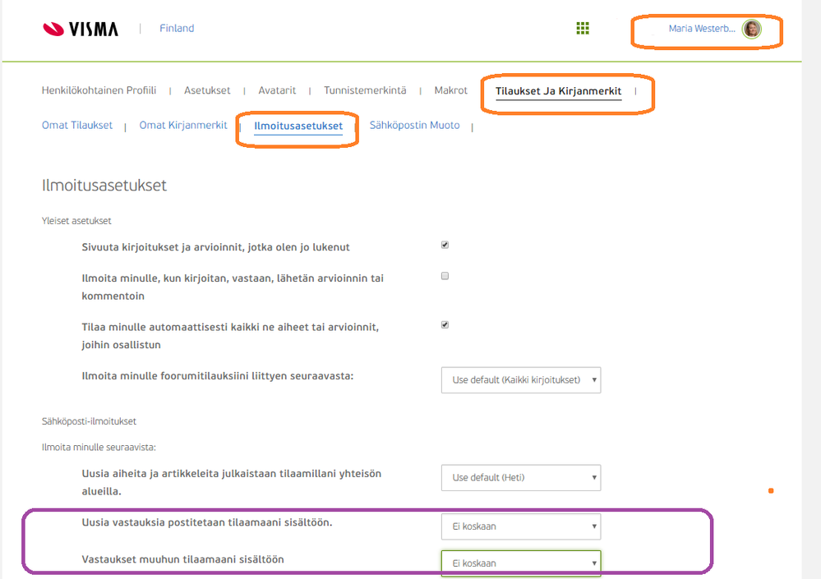821x579 pixels.
Task: Open Sähköpostin Muoto settings
Action: pyautogui.click(x=414, y=126)
